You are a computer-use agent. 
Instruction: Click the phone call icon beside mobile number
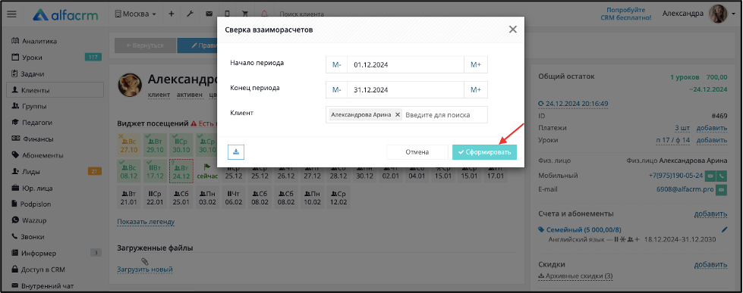coord(723,176)
